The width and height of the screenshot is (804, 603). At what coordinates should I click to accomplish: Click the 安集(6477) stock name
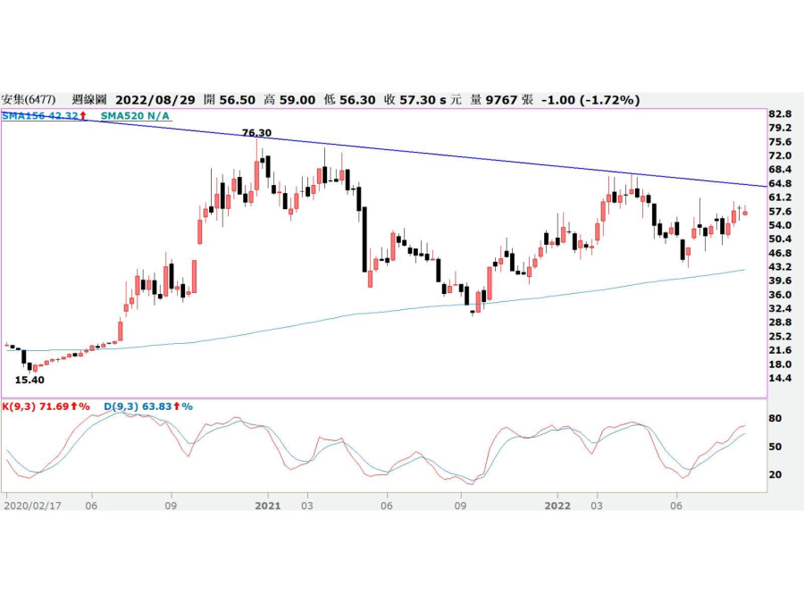tap(29, 100)
